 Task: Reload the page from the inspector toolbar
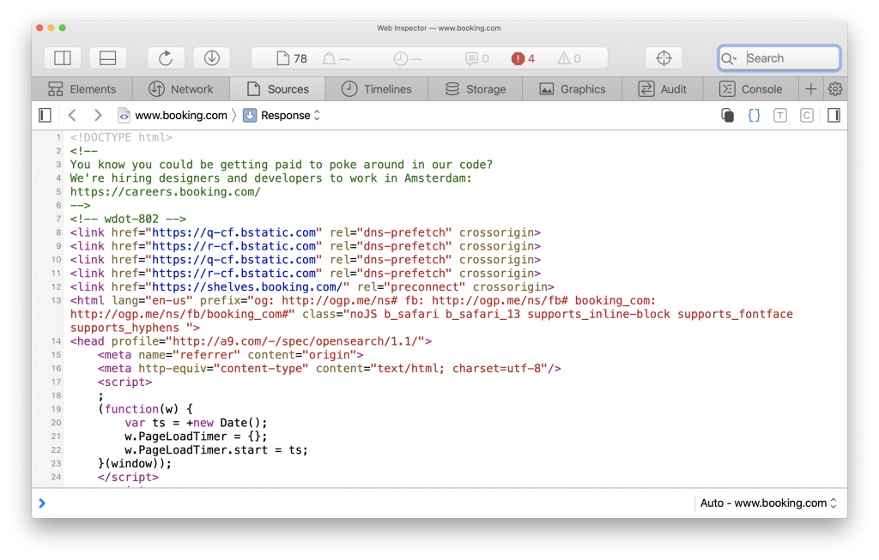[x=166, y=57]
